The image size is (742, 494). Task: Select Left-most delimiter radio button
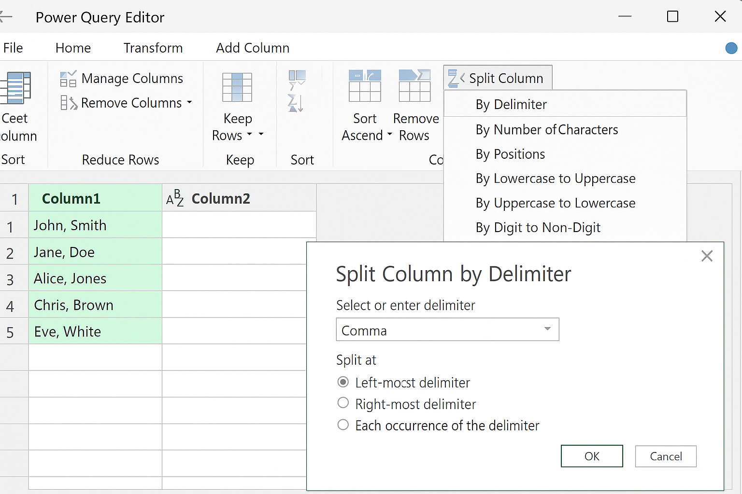(343, 382)
